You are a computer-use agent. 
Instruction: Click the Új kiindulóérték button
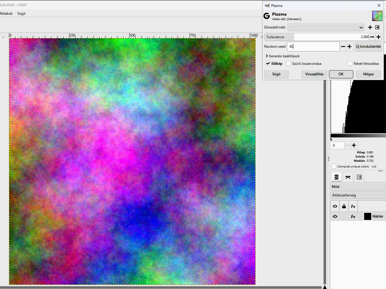point(368,47)
